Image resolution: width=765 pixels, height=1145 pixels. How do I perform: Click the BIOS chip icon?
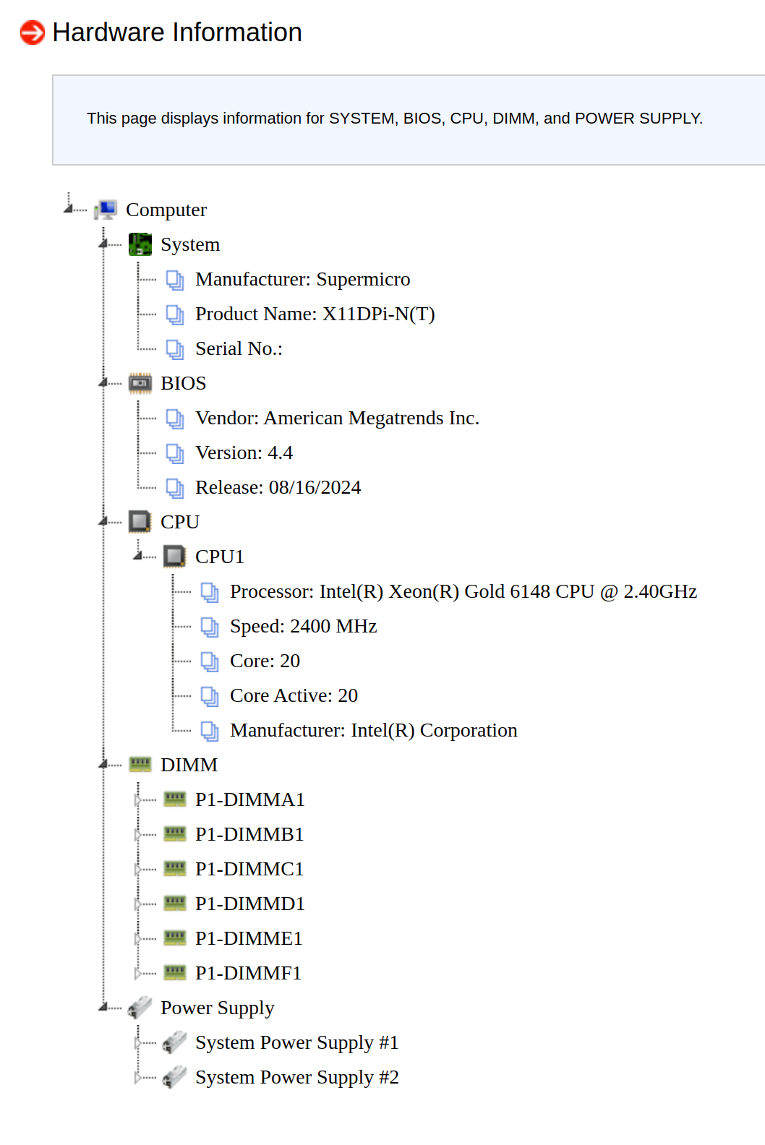[140, 383]
